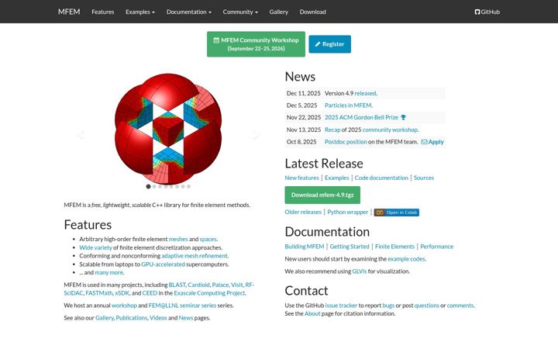Open the GitHub link in the navbar
Image resolution: width=558 pixels, height=349 pixels.
tap(487, 12)
